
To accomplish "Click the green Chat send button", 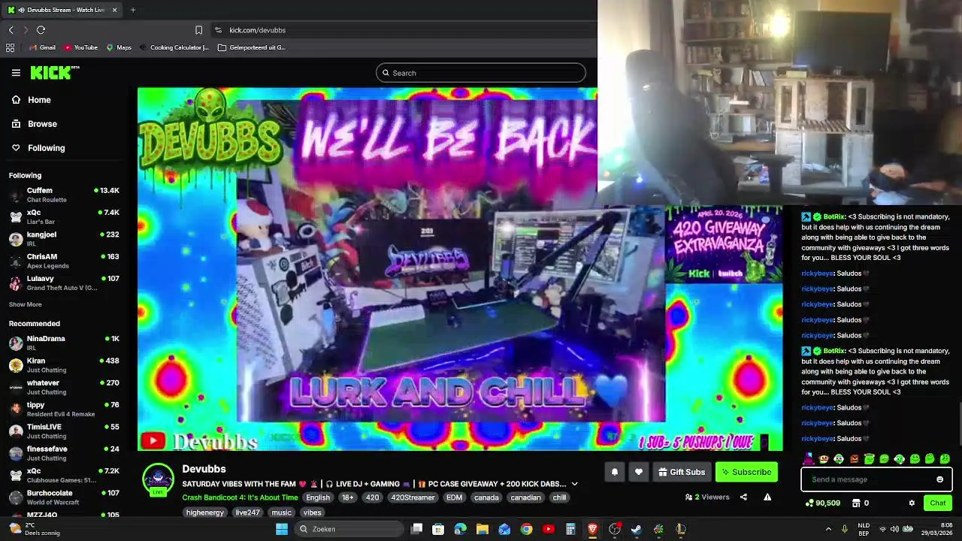I will 937,503.
